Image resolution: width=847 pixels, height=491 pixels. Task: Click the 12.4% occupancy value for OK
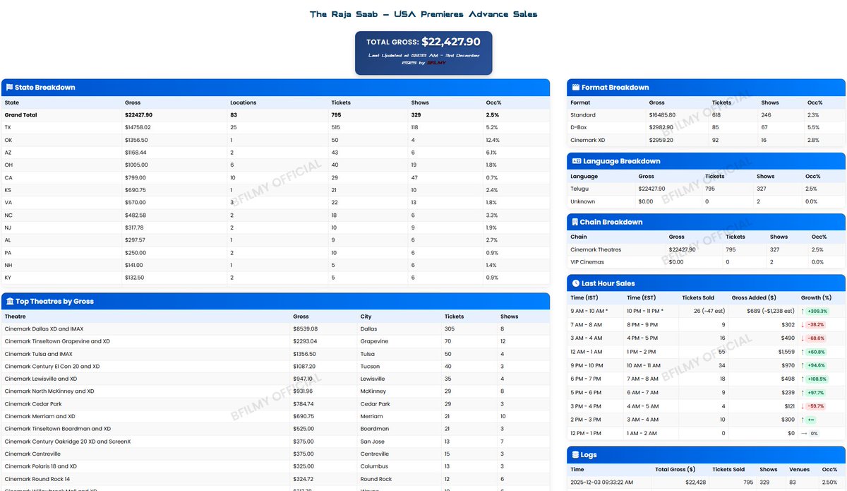pyautogui.click(x=493, y=141)
